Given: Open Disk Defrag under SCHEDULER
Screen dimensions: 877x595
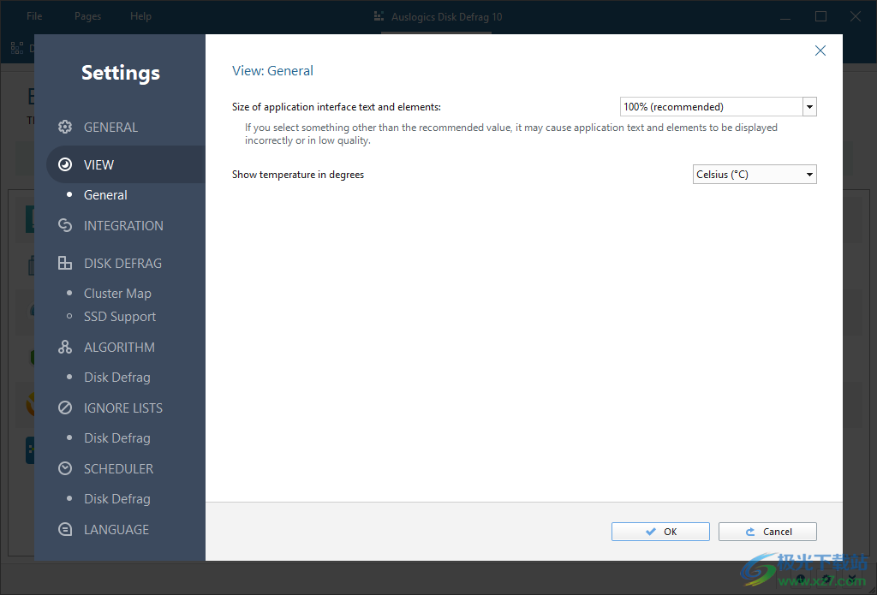Looking at the screenshot, I should point(116,499).
